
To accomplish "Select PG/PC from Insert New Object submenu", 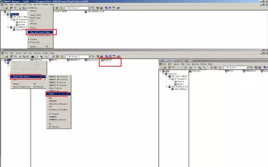I will 52,94.
